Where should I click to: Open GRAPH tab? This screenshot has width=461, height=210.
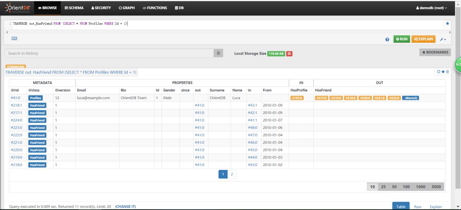pyautogui.click(x=127, y=8)
